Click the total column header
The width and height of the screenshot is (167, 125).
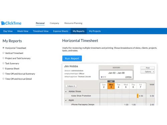(x=152, y=85)
